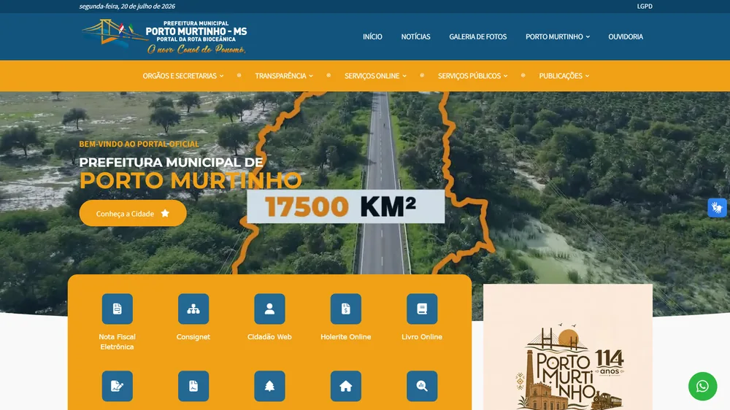Open the WhatsApp chat button
The width and height of the screenshot is (730, 410).
702,386
